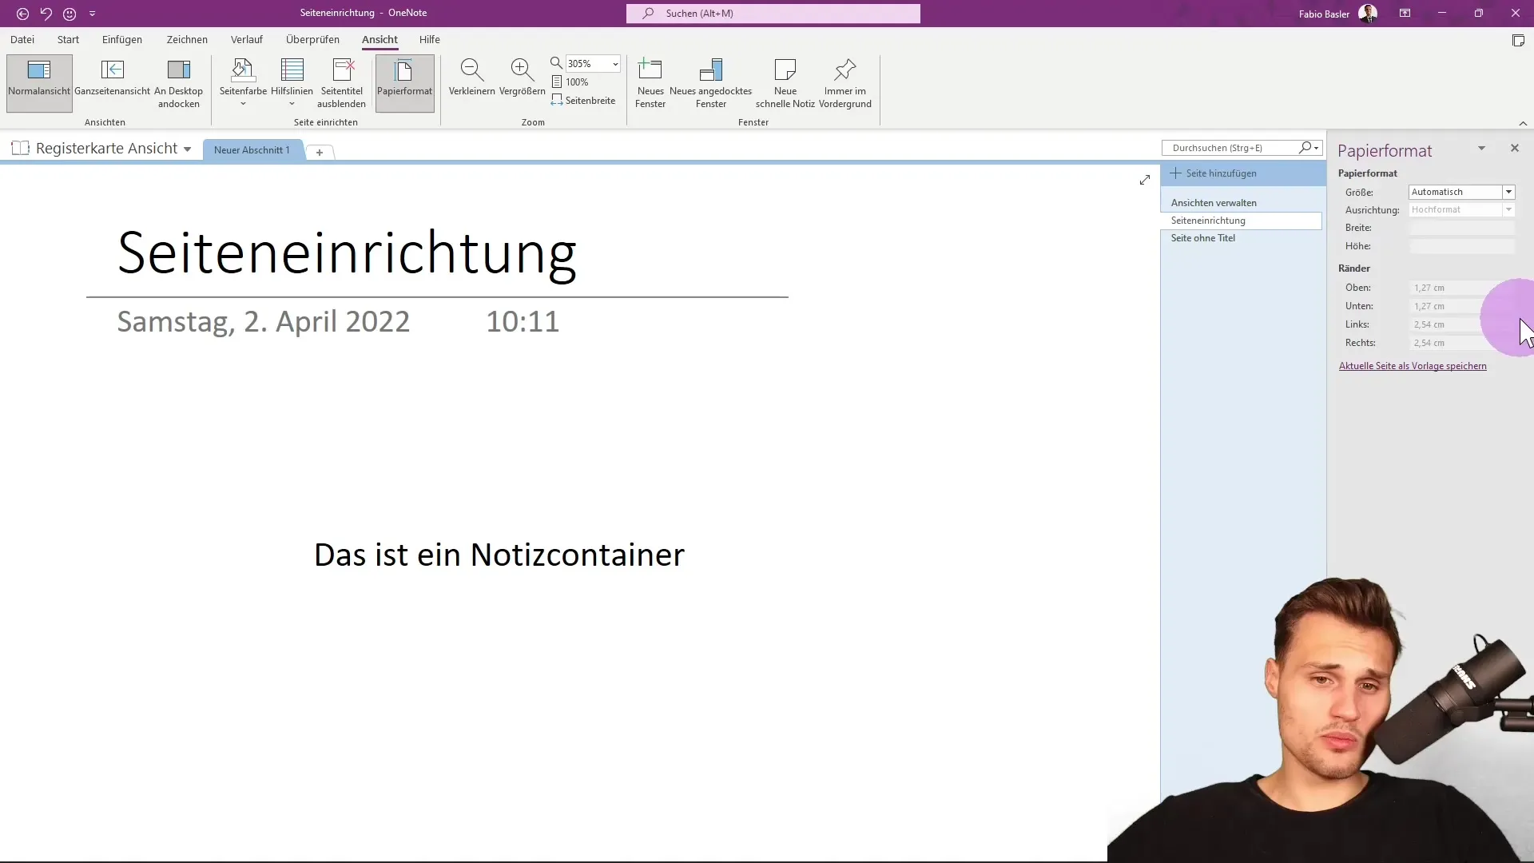Create a Neue schnelle Notiz
Viewport: 1534px width, 863px height.
[x=785, y=71]
